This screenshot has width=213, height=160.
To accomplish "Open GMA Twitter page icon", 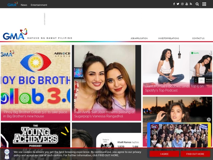I will coord(178,4).
